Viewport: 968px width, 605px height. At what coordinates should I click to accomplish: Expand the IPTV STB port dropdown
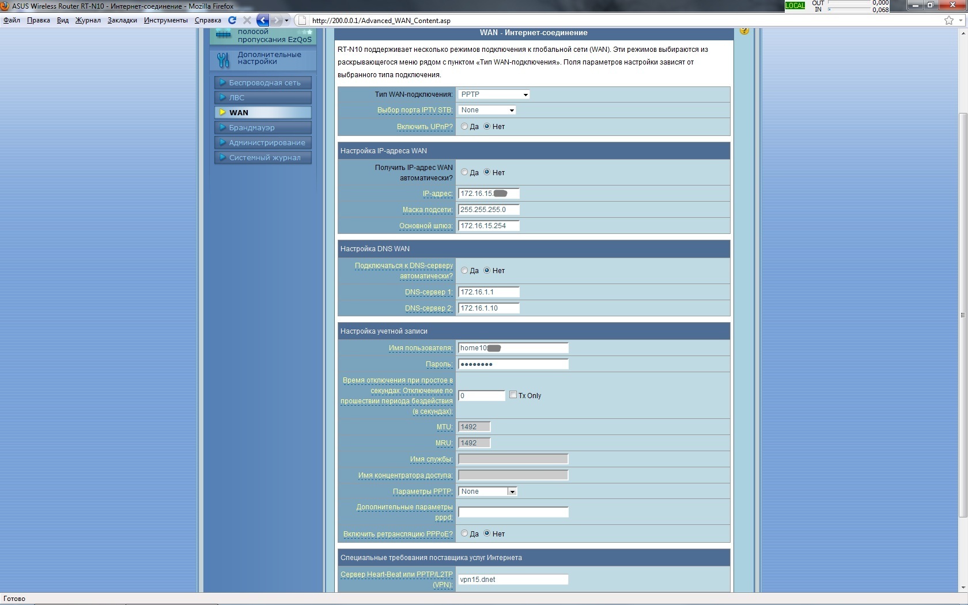click(487, 110)
